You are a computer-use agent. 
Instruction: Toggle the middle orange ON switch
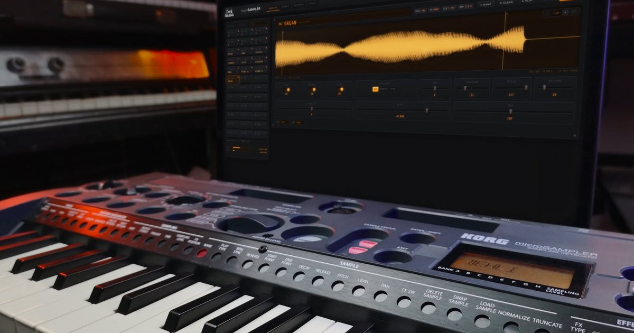pyautogui.click(x=314, y=89)
